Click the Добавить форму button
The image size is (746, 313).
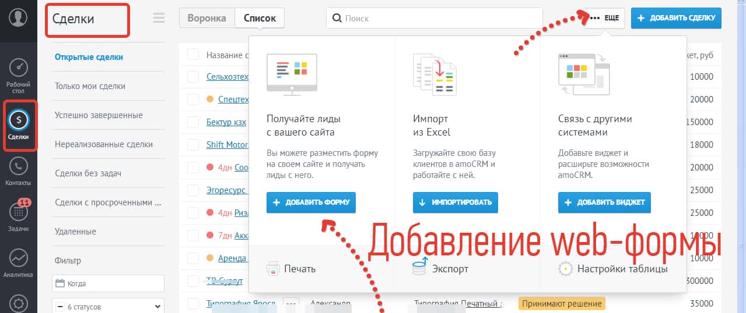pyautogui.click(x=311, y=202)
